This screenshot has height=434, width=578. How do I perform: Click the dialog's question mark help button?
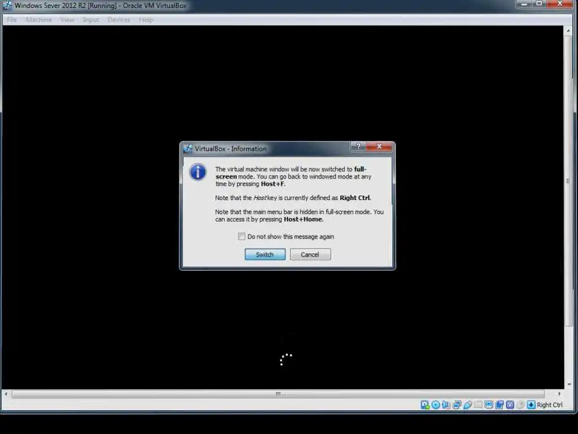point(358,146)
